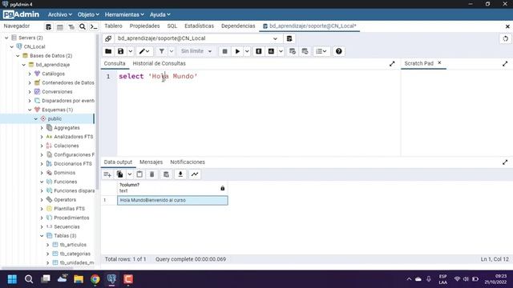Click in the Scratch Pad text area
This screenshot has height=288, width=513.
pyautogui.click(x=457, y=113)
